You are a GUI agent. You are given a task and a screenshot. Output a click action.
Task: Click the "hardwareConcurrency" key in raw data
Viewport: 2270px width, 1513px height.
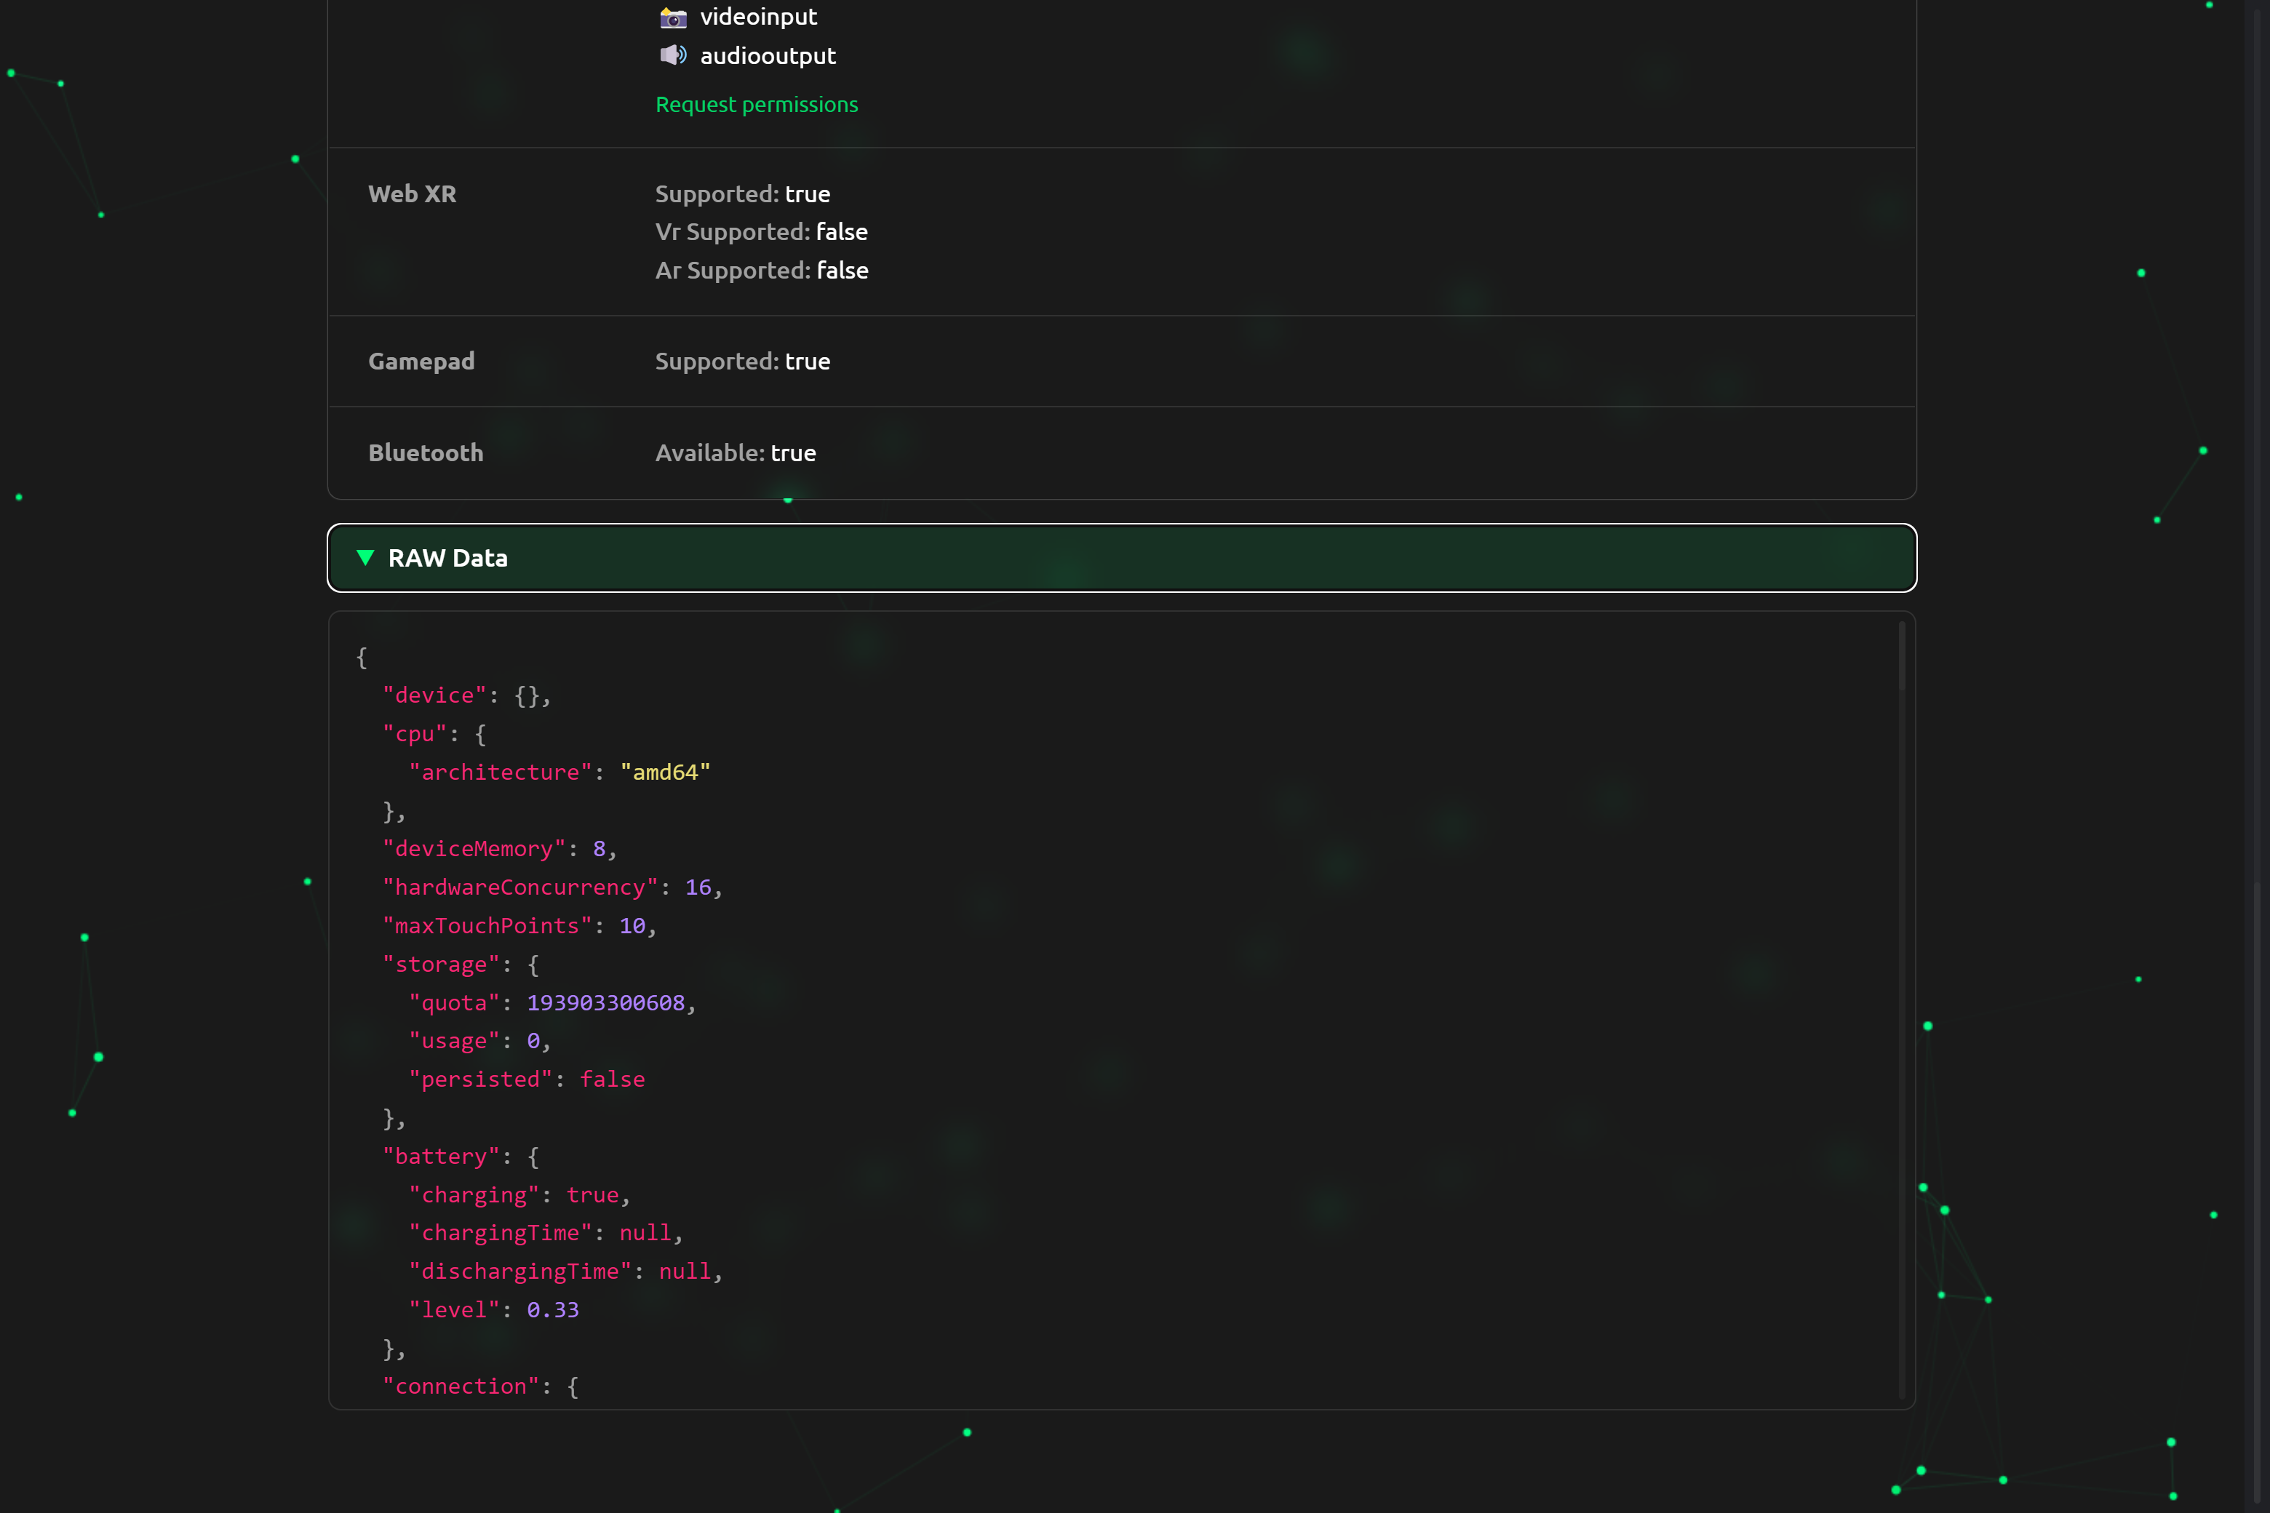(x=519, y=887)
